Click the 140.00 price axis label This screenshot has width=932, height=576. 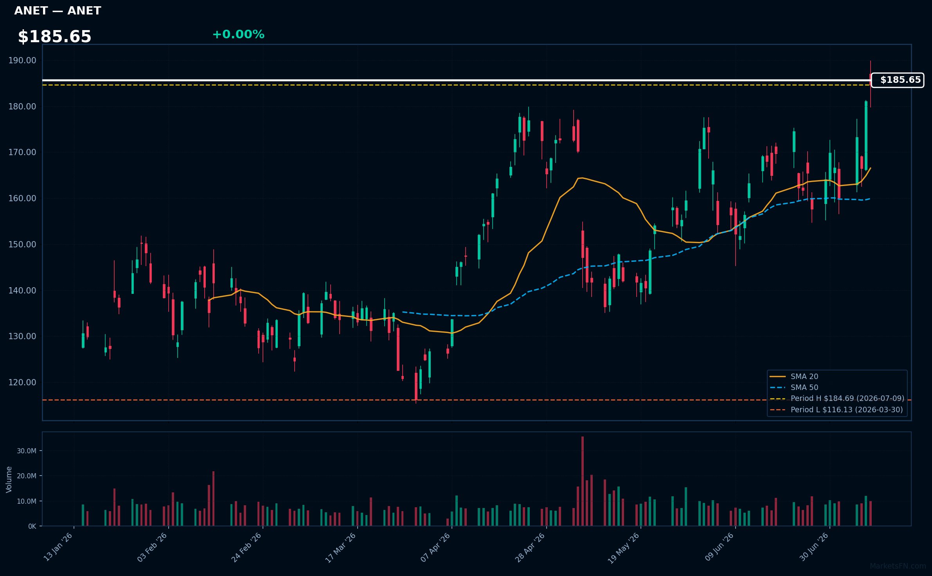point(22,291)
